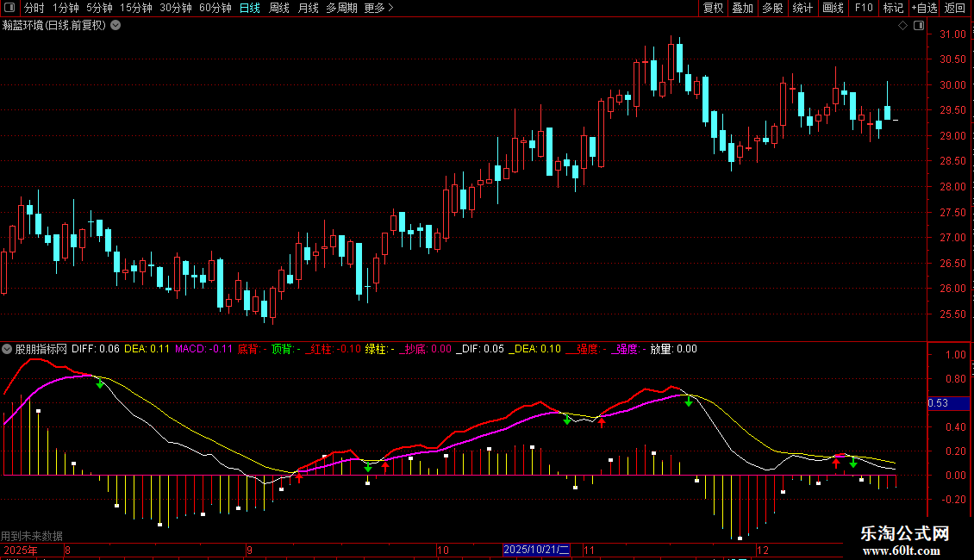The height and width of the screenshot is (560, 974).
Task: Click the 2025年 label on time axis
Action: [21, 550]
